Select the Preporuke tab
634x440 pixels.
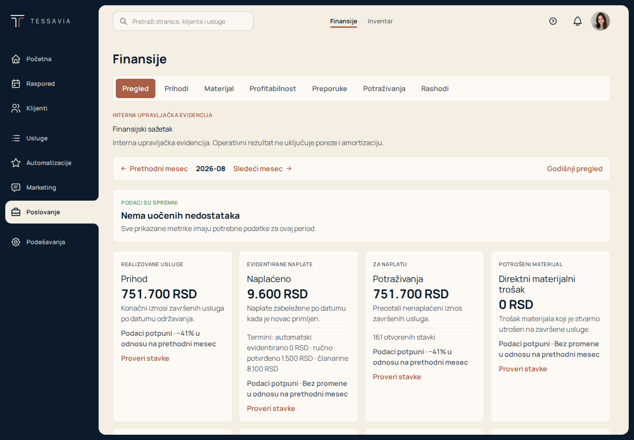pos(330,88)
